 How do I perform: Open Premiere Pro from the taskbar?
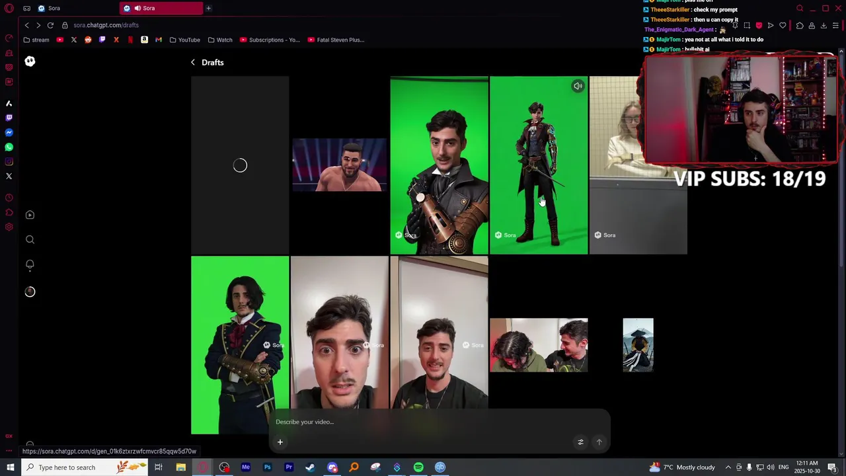tap(289, 467)
